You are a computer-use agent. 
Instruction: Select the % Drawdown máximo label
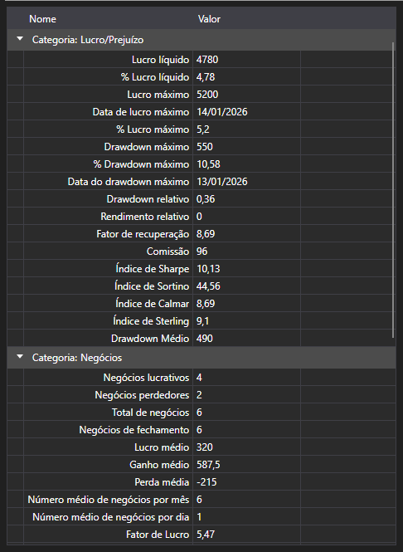[x=141, y=164]
